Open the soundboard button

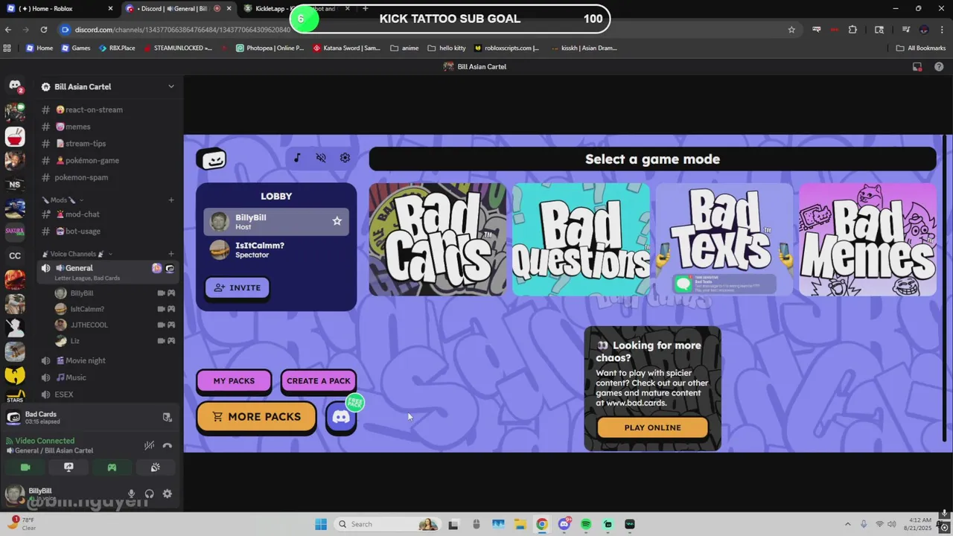tap(155, 468)
